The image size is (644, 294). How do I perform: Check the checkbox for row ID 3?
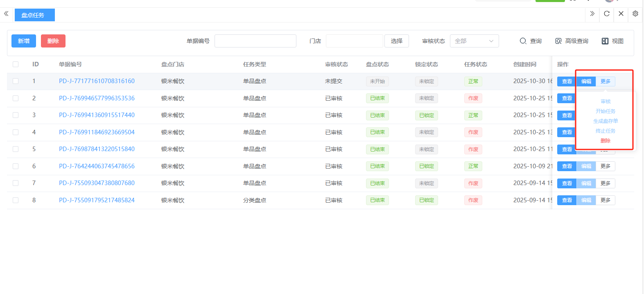[16, 115]
